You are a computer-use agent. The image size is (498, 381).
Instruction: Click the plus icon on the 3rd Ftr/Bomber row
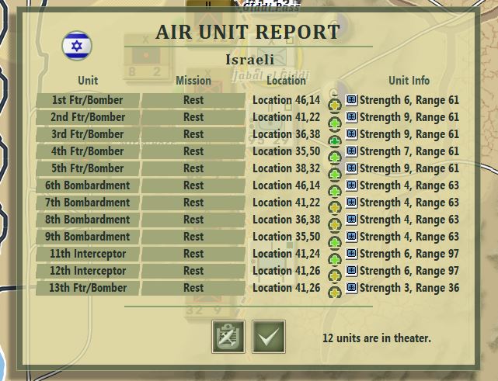pos(334,139)
